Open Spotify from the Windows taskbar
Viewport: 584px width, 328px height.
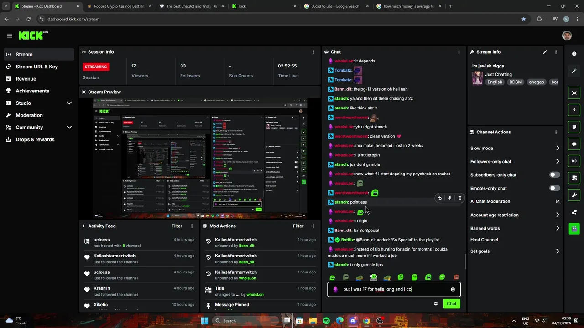[326, 321]
